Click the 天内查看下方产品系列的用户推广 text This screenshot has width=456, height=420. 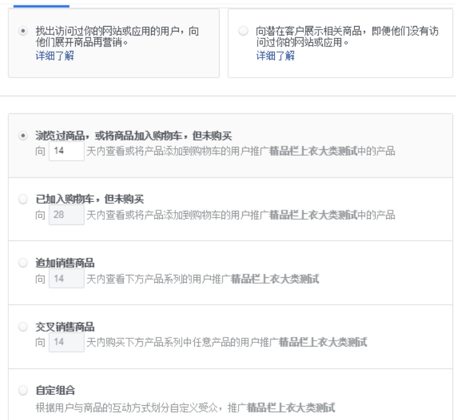pyautogui.click(x=159, y=278)
